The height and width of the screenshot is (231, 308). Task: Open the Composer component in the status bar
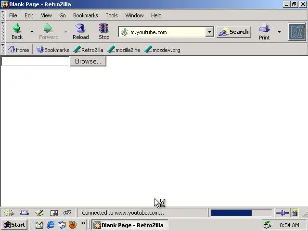(x=39, y=213)
